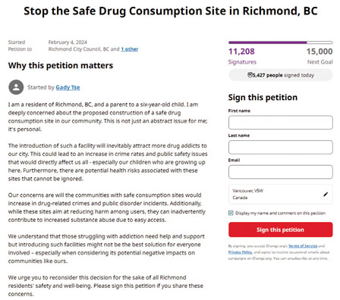This screenshot has width=340, height=300.
Task: Click the 5,427 people signed today badge
Action: point(280,75)
